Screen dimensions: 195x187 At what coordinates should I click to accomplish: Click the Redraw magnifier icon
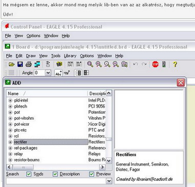[x=116, y=65]
